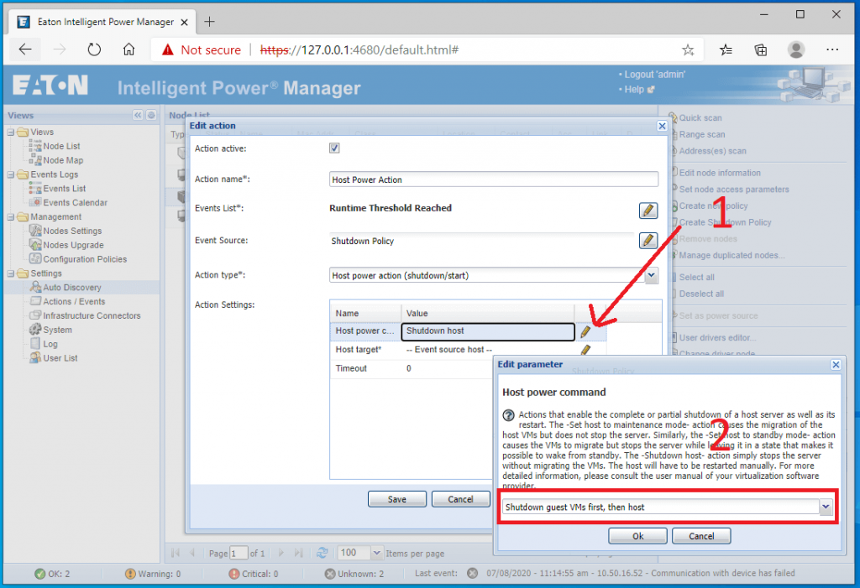Open the Action type dropdown
This screenshot has height=588, width=860.
[651, 275]
